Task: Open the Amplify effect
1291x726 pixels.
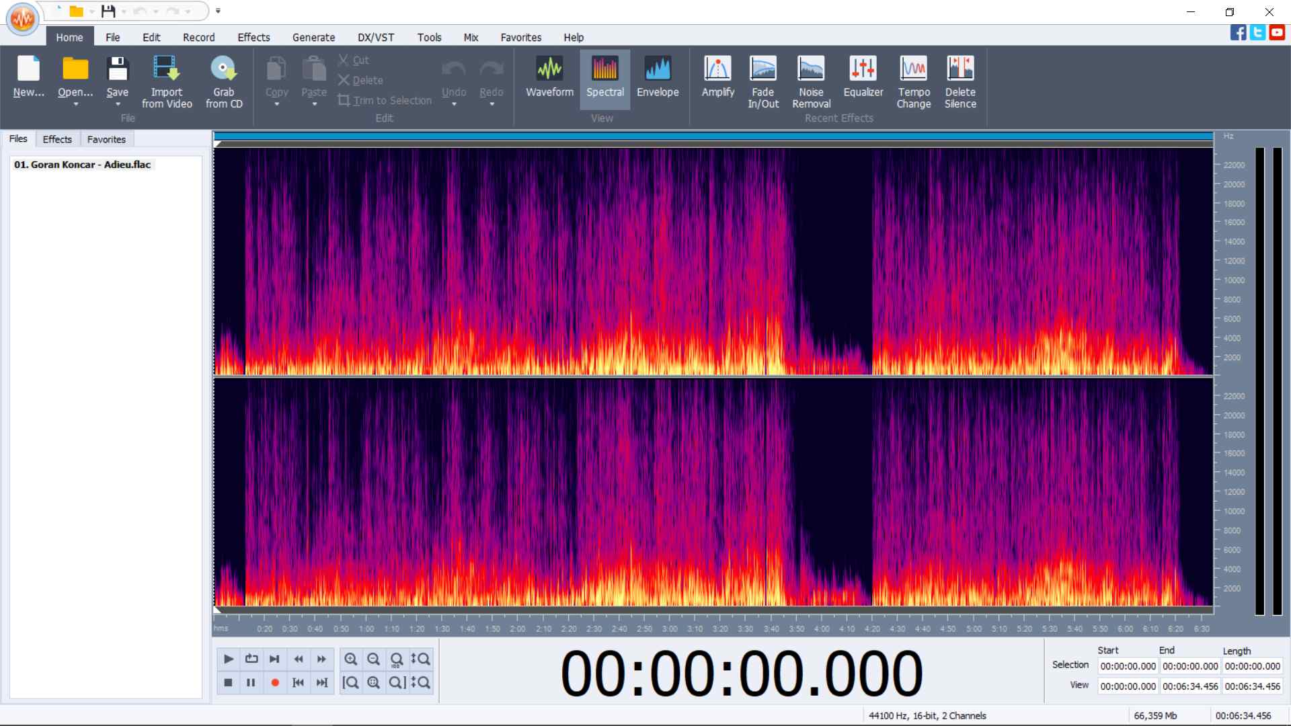Action: (x=717, y=79)
